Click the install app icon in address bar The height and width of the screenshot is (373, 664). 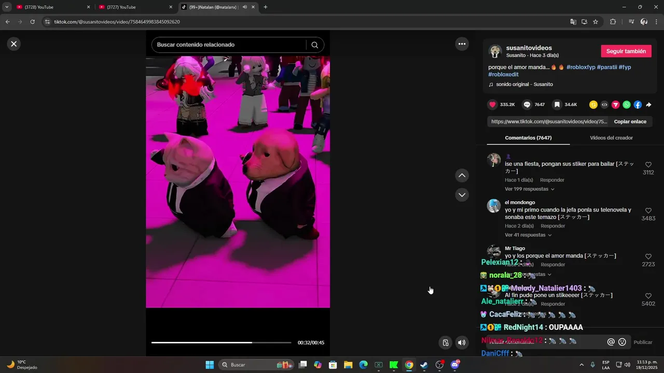[584, 22]
